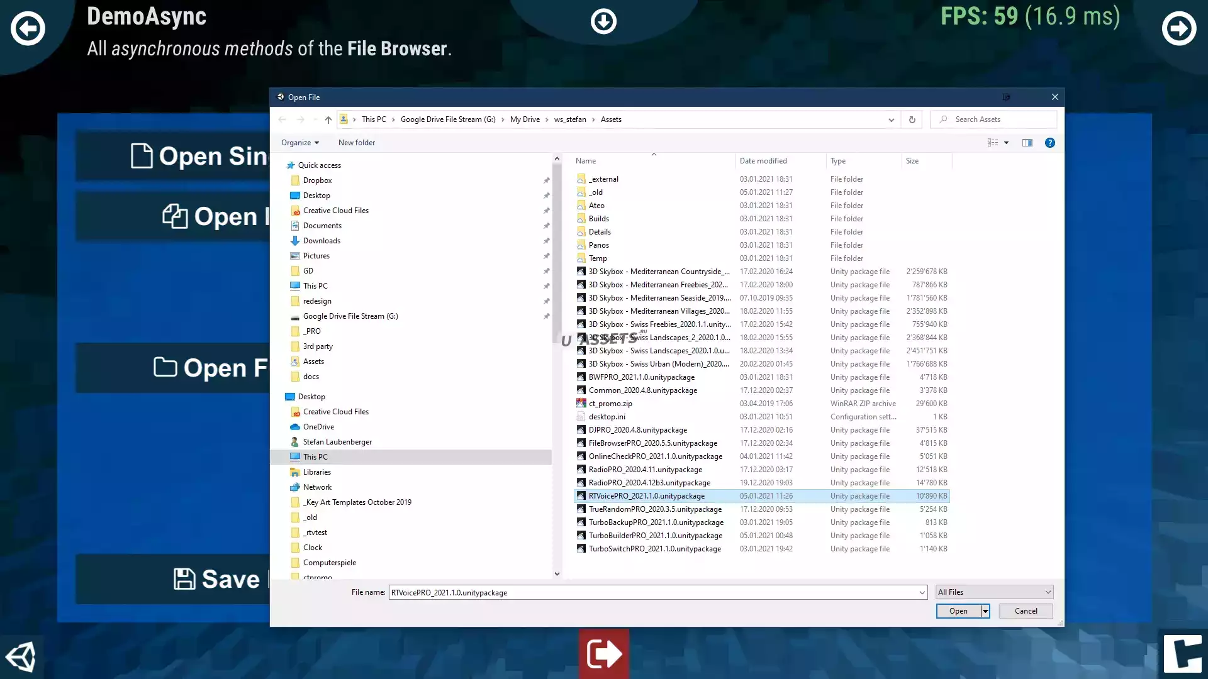Click the refresh icon beside address bar

pyautogui.click(x=912, y=119)
